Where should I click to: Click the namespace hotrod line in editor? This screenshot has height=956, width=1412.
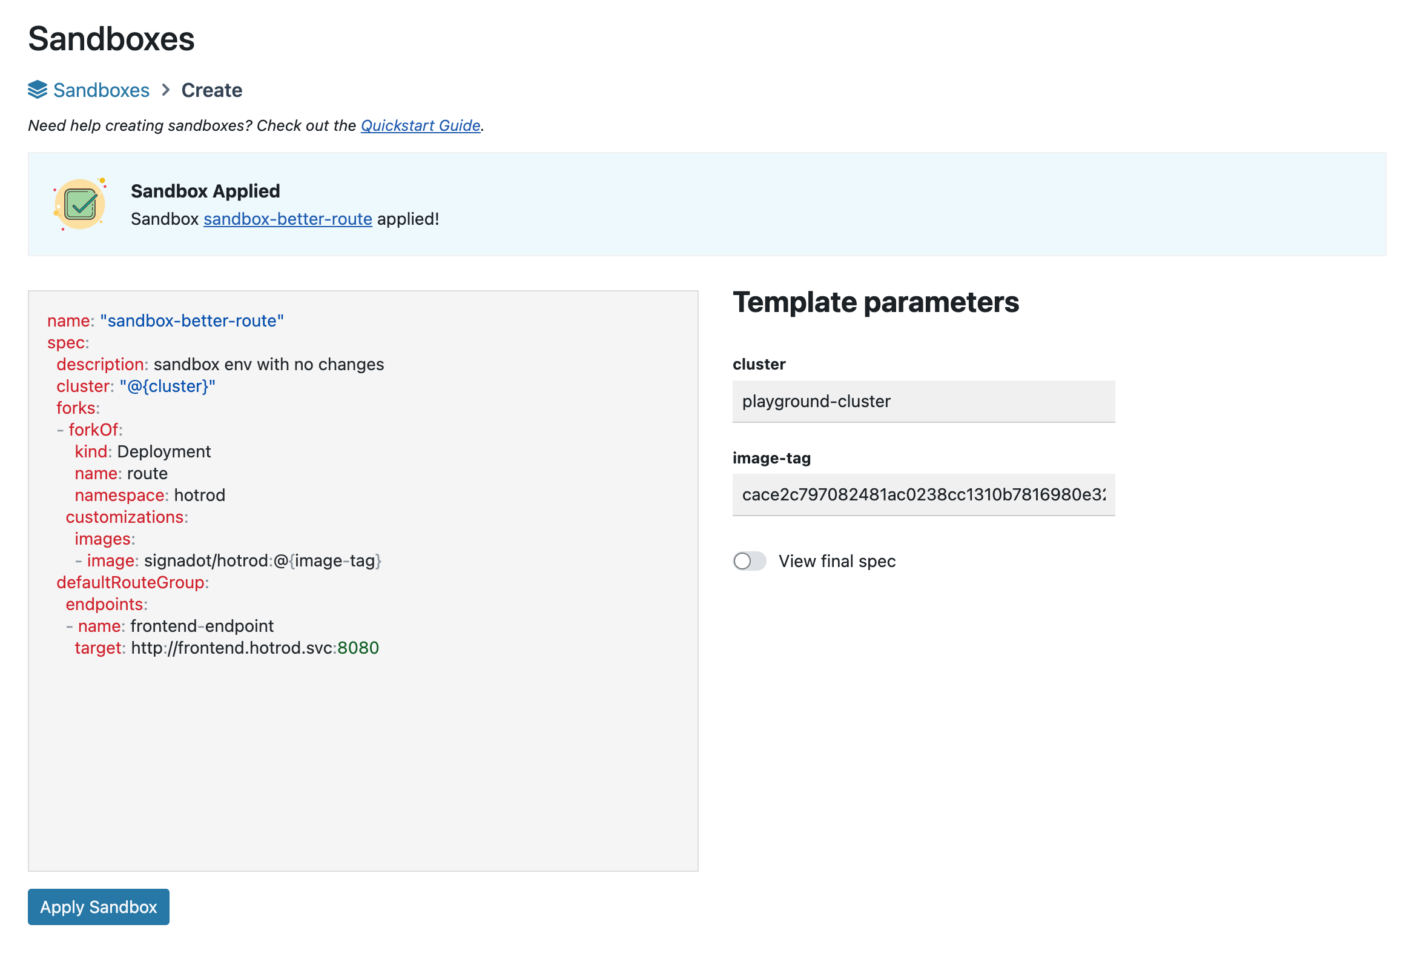[x=150, y=496]
